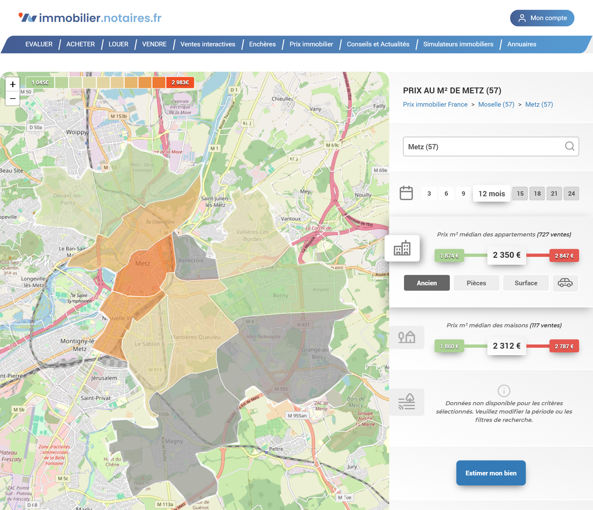The image size is (593, 510).
Task: Click the search magnifier icon in Metz field
Action: (570, 146)
